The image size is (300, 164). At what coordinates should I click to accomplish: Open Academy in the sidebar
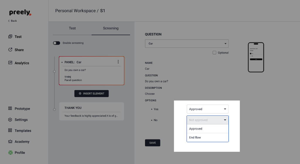coord(19,142)
